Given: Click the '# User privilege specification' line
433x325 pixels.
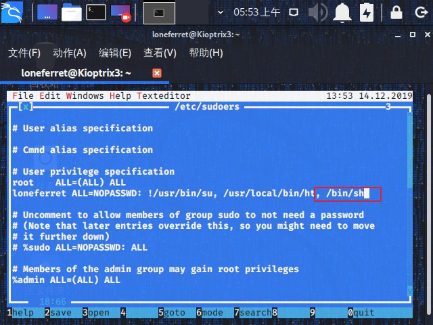Looking at the screenshot, I should [93, 171].
